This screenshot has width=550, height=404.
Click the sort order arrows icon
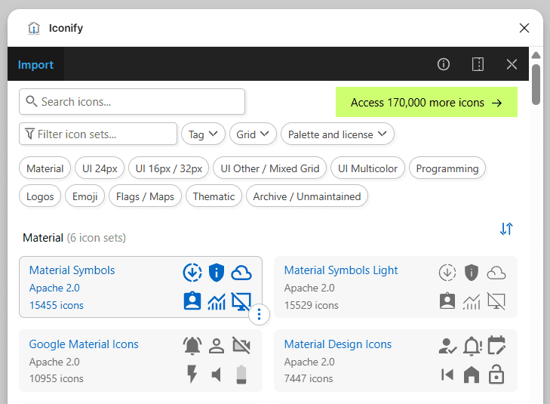click(x=506, y=229)
